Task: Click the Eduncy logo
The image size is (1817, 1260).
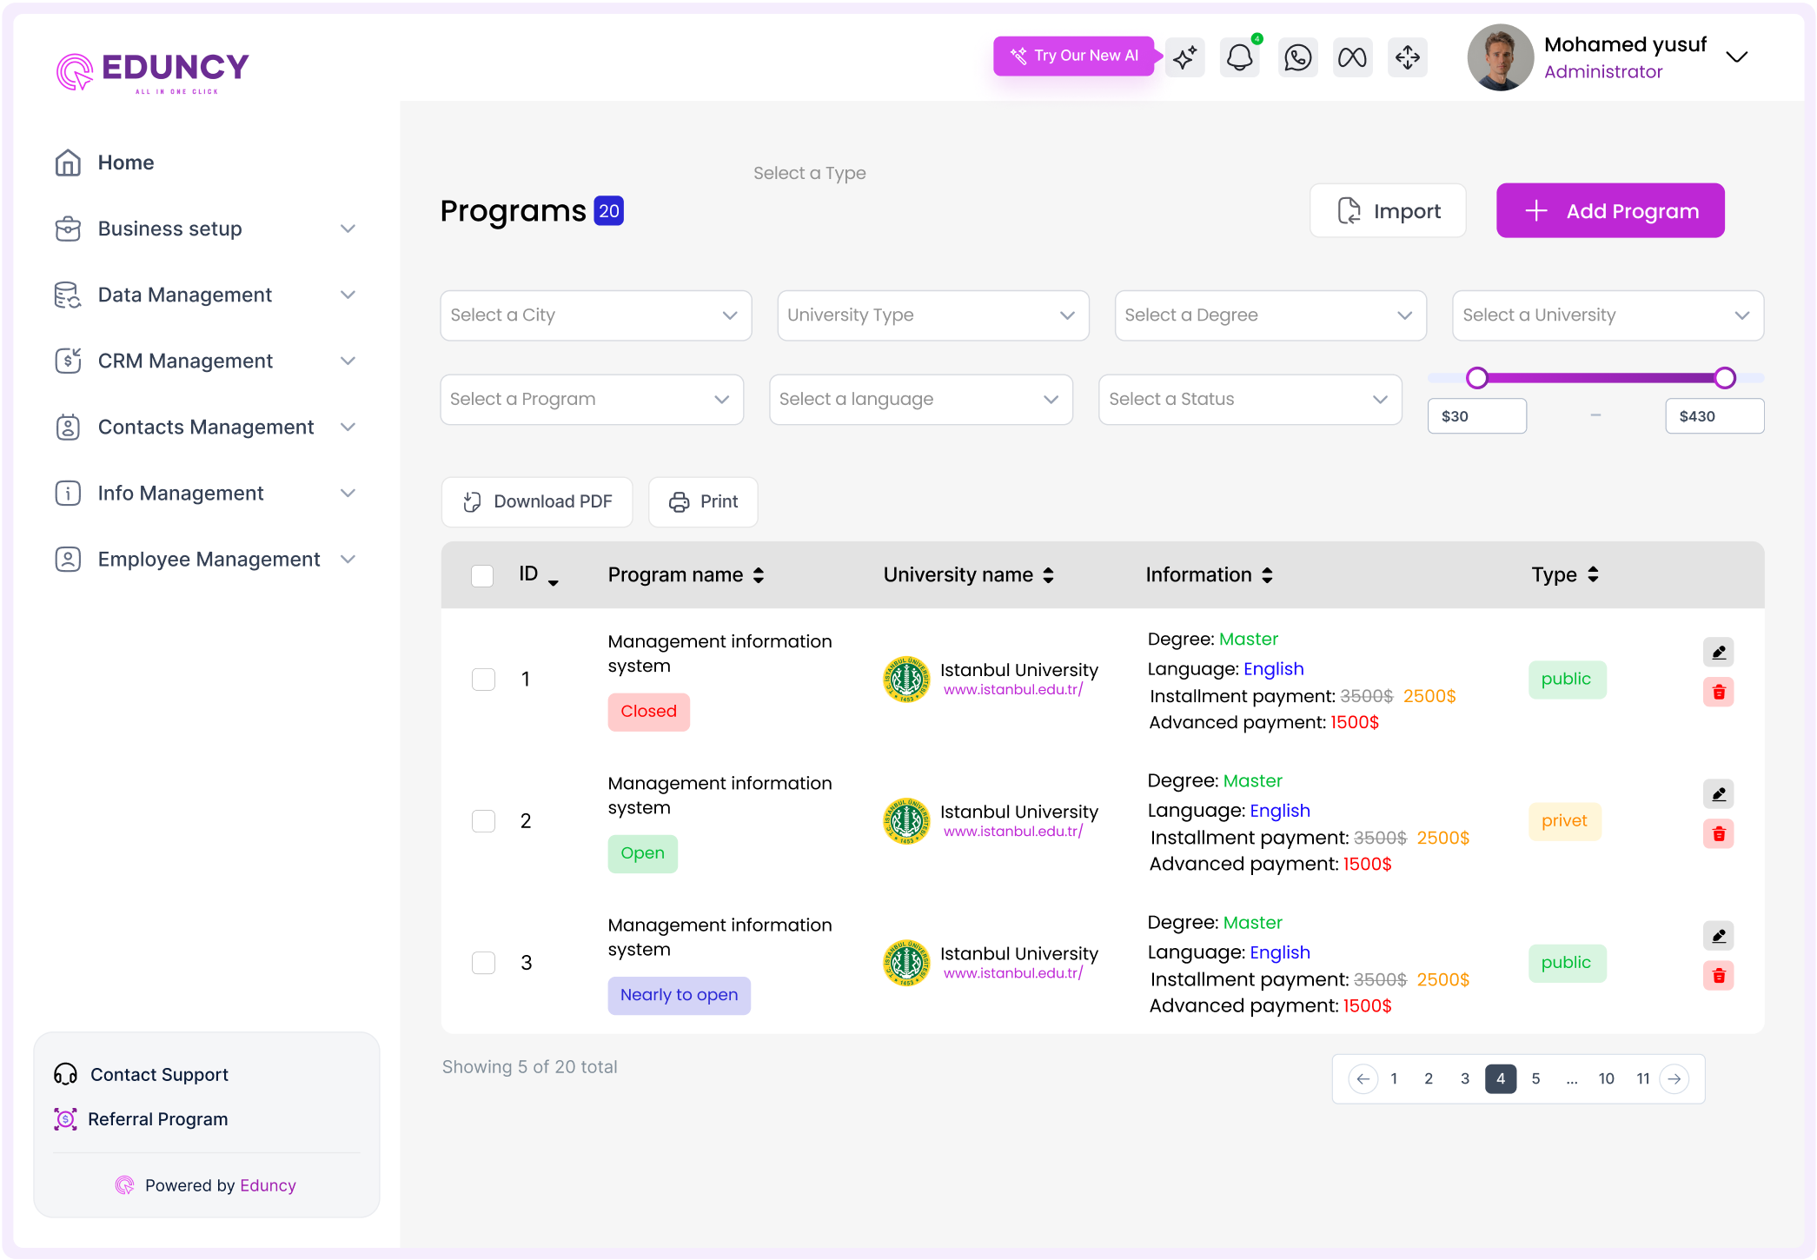Action: tap(153, 72)
